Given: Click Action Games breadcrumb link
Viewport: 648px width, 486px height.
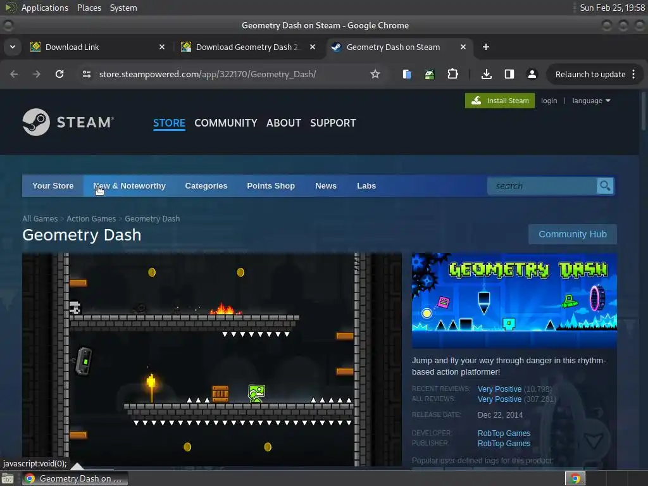Looking at the screenshot, I should click(x=91, y=218).
